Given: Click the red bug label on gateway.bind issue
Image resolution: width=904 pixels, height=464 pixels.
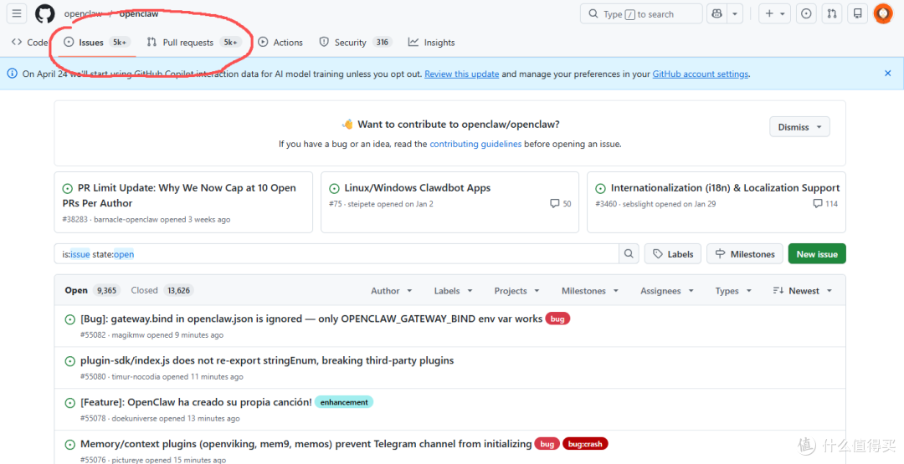Looking at the screenshot, I should tap(557, 319).
